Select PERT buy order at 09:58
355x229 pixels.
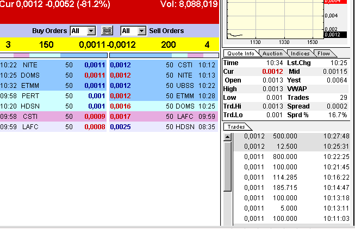click(53, 96)
